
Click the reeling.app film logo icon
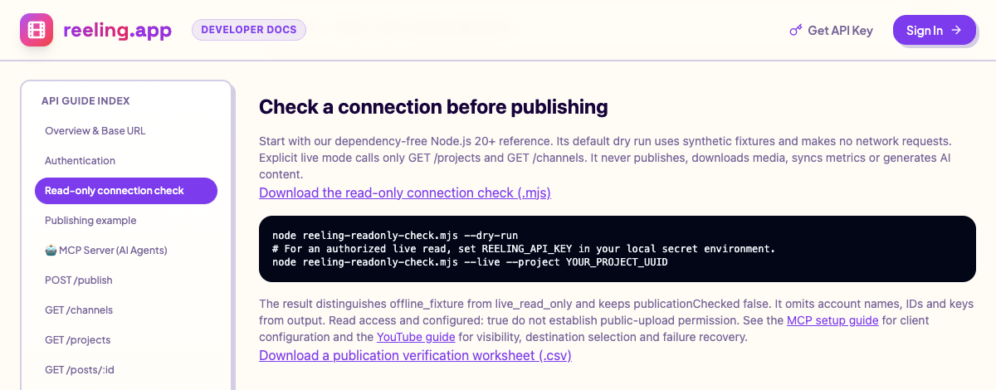pos(37,30)
